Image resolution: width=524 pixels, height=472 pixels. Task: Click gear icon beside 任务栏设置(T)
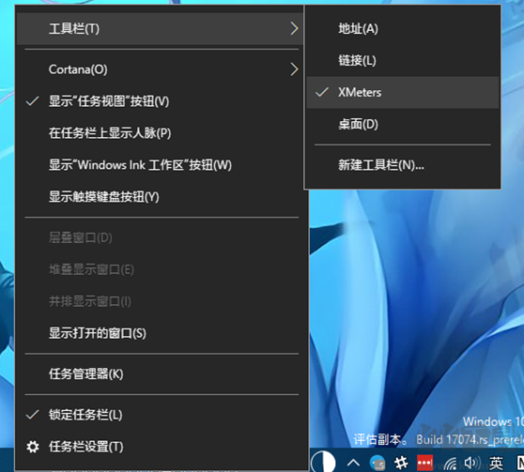[33, 447]
